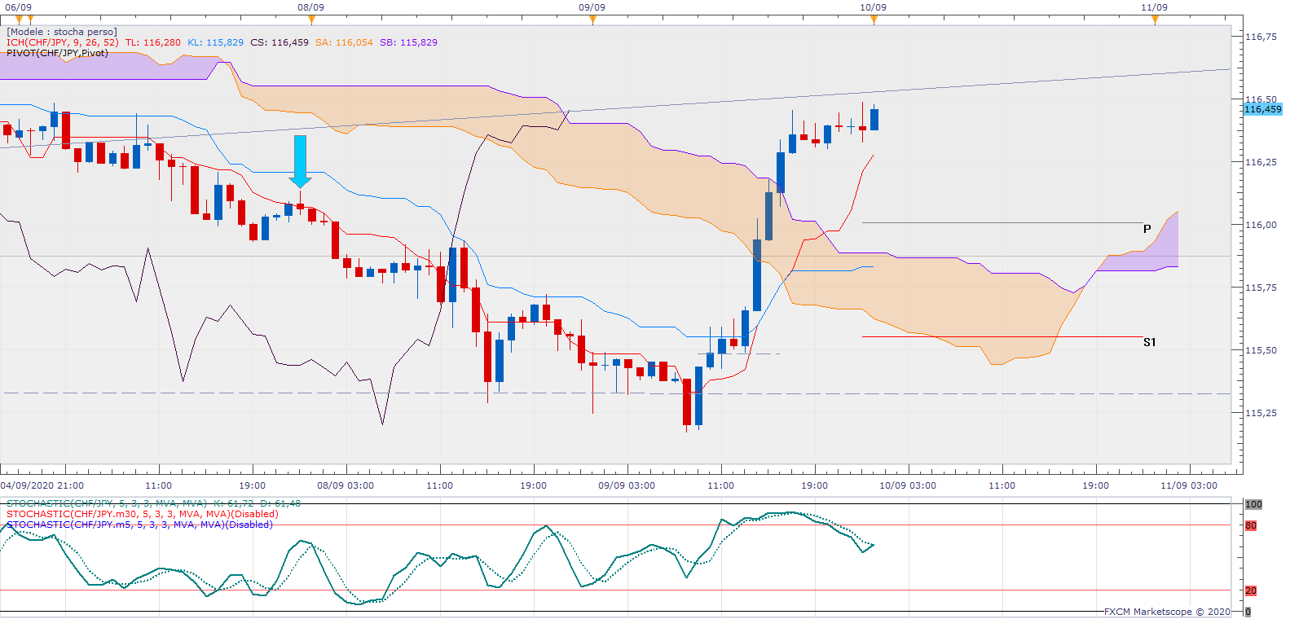Click the blue down arrow on the chart
Screen dimensions: 1290x619
pos(300,161)
